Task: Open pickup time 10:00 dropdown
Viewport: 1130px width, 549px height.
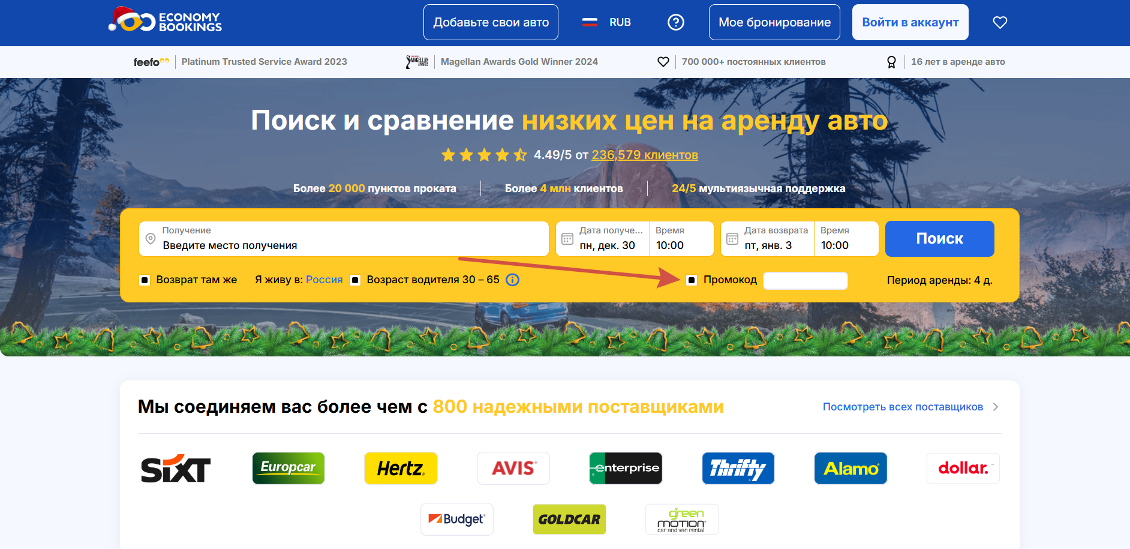Action: (681, 239)
